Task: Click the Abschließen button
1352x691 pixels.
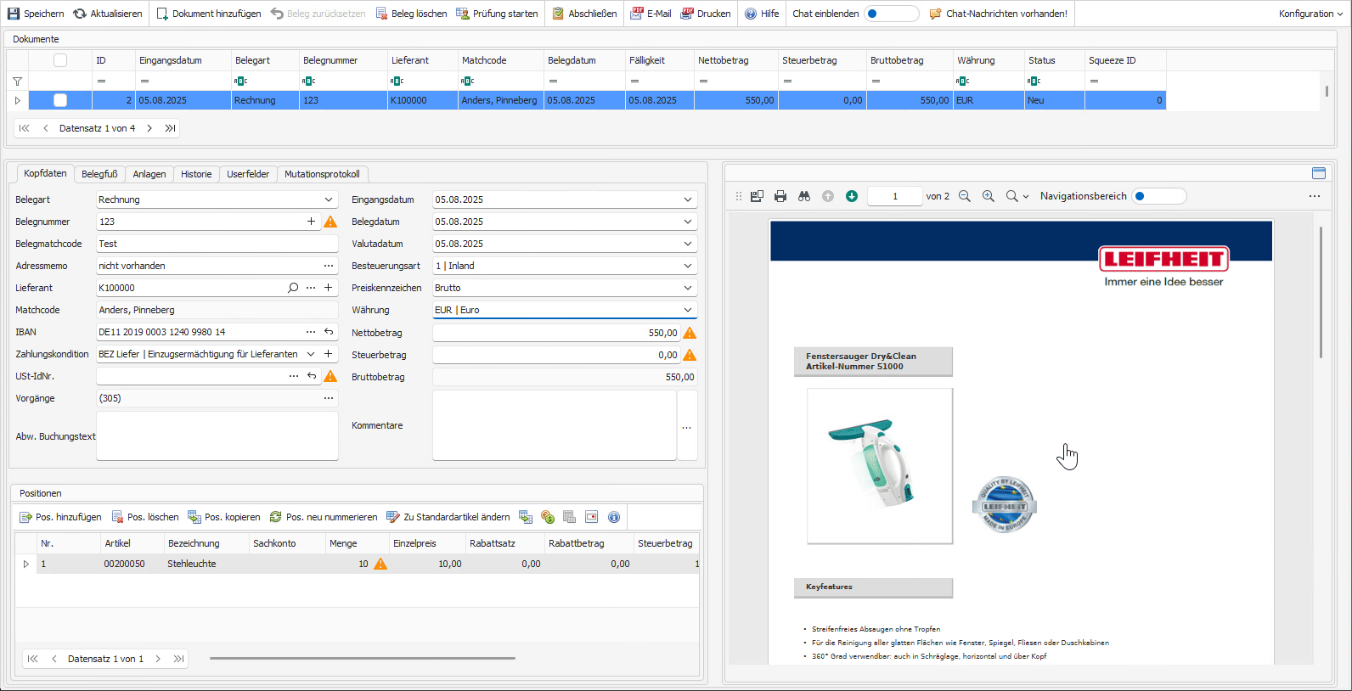Action: click(x=584, y=14)
